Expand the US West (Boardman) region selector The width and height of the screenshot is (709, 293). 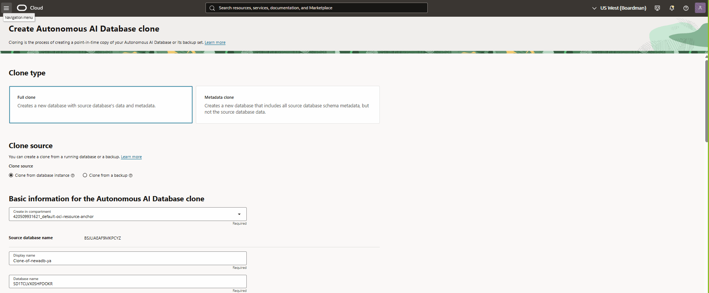click(x=619, y=8)
